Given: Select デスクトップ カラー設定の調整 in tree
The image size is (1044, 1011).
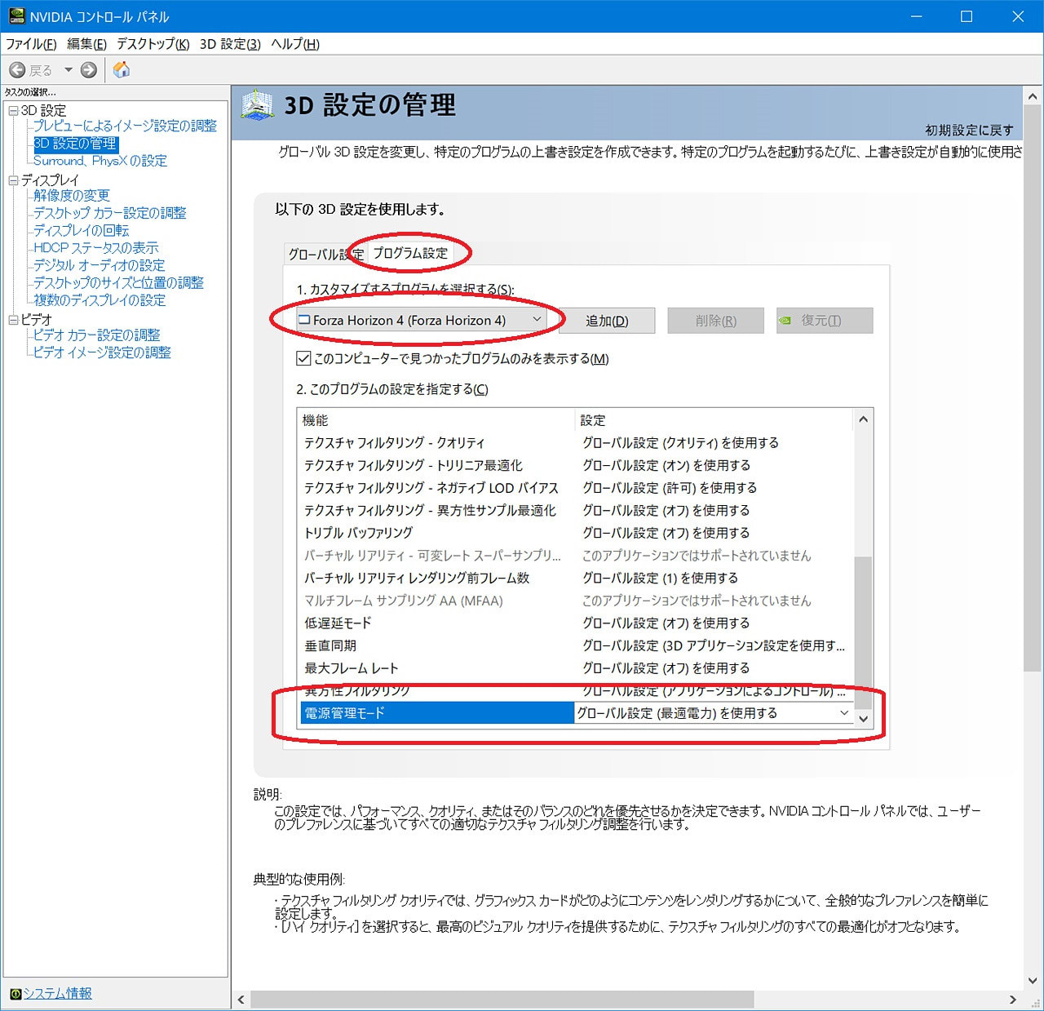Looking at the screenshot, I should [110, 213].
